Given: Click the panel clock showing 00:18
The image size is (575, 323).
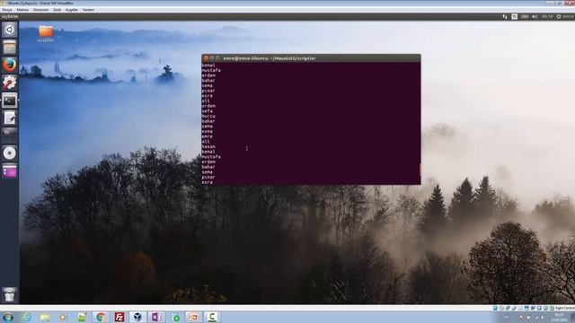Looking at the screenshot, I should point(547,16).
